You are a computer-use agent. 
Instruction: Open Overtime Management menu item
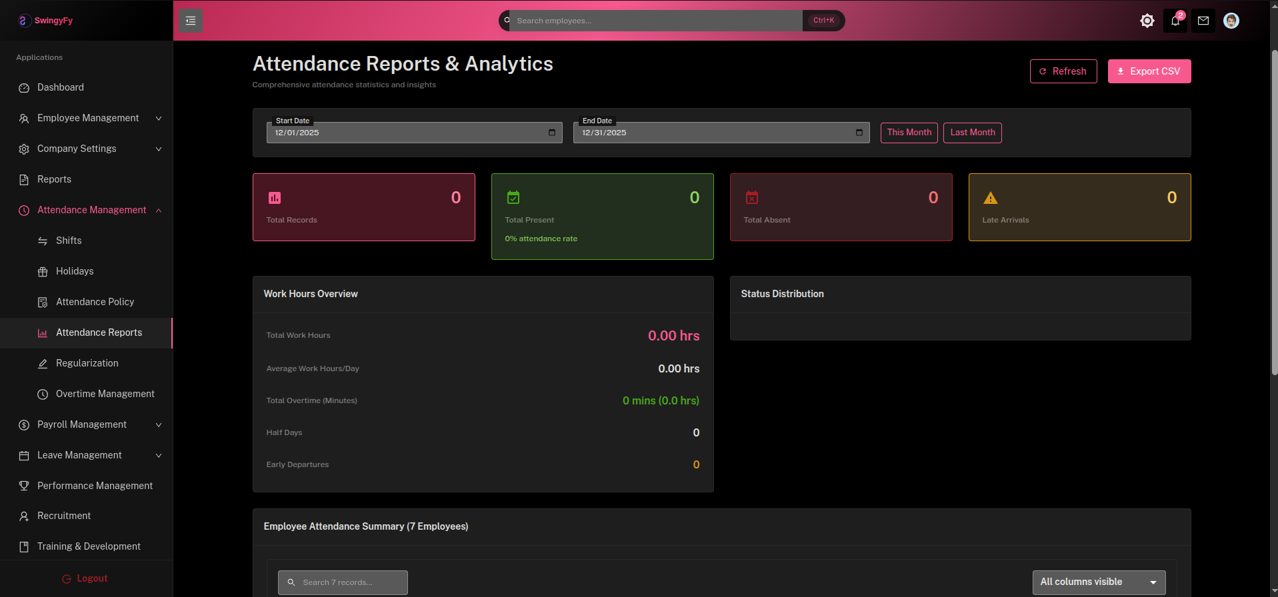pyautogui.click(x=105, y=394)
